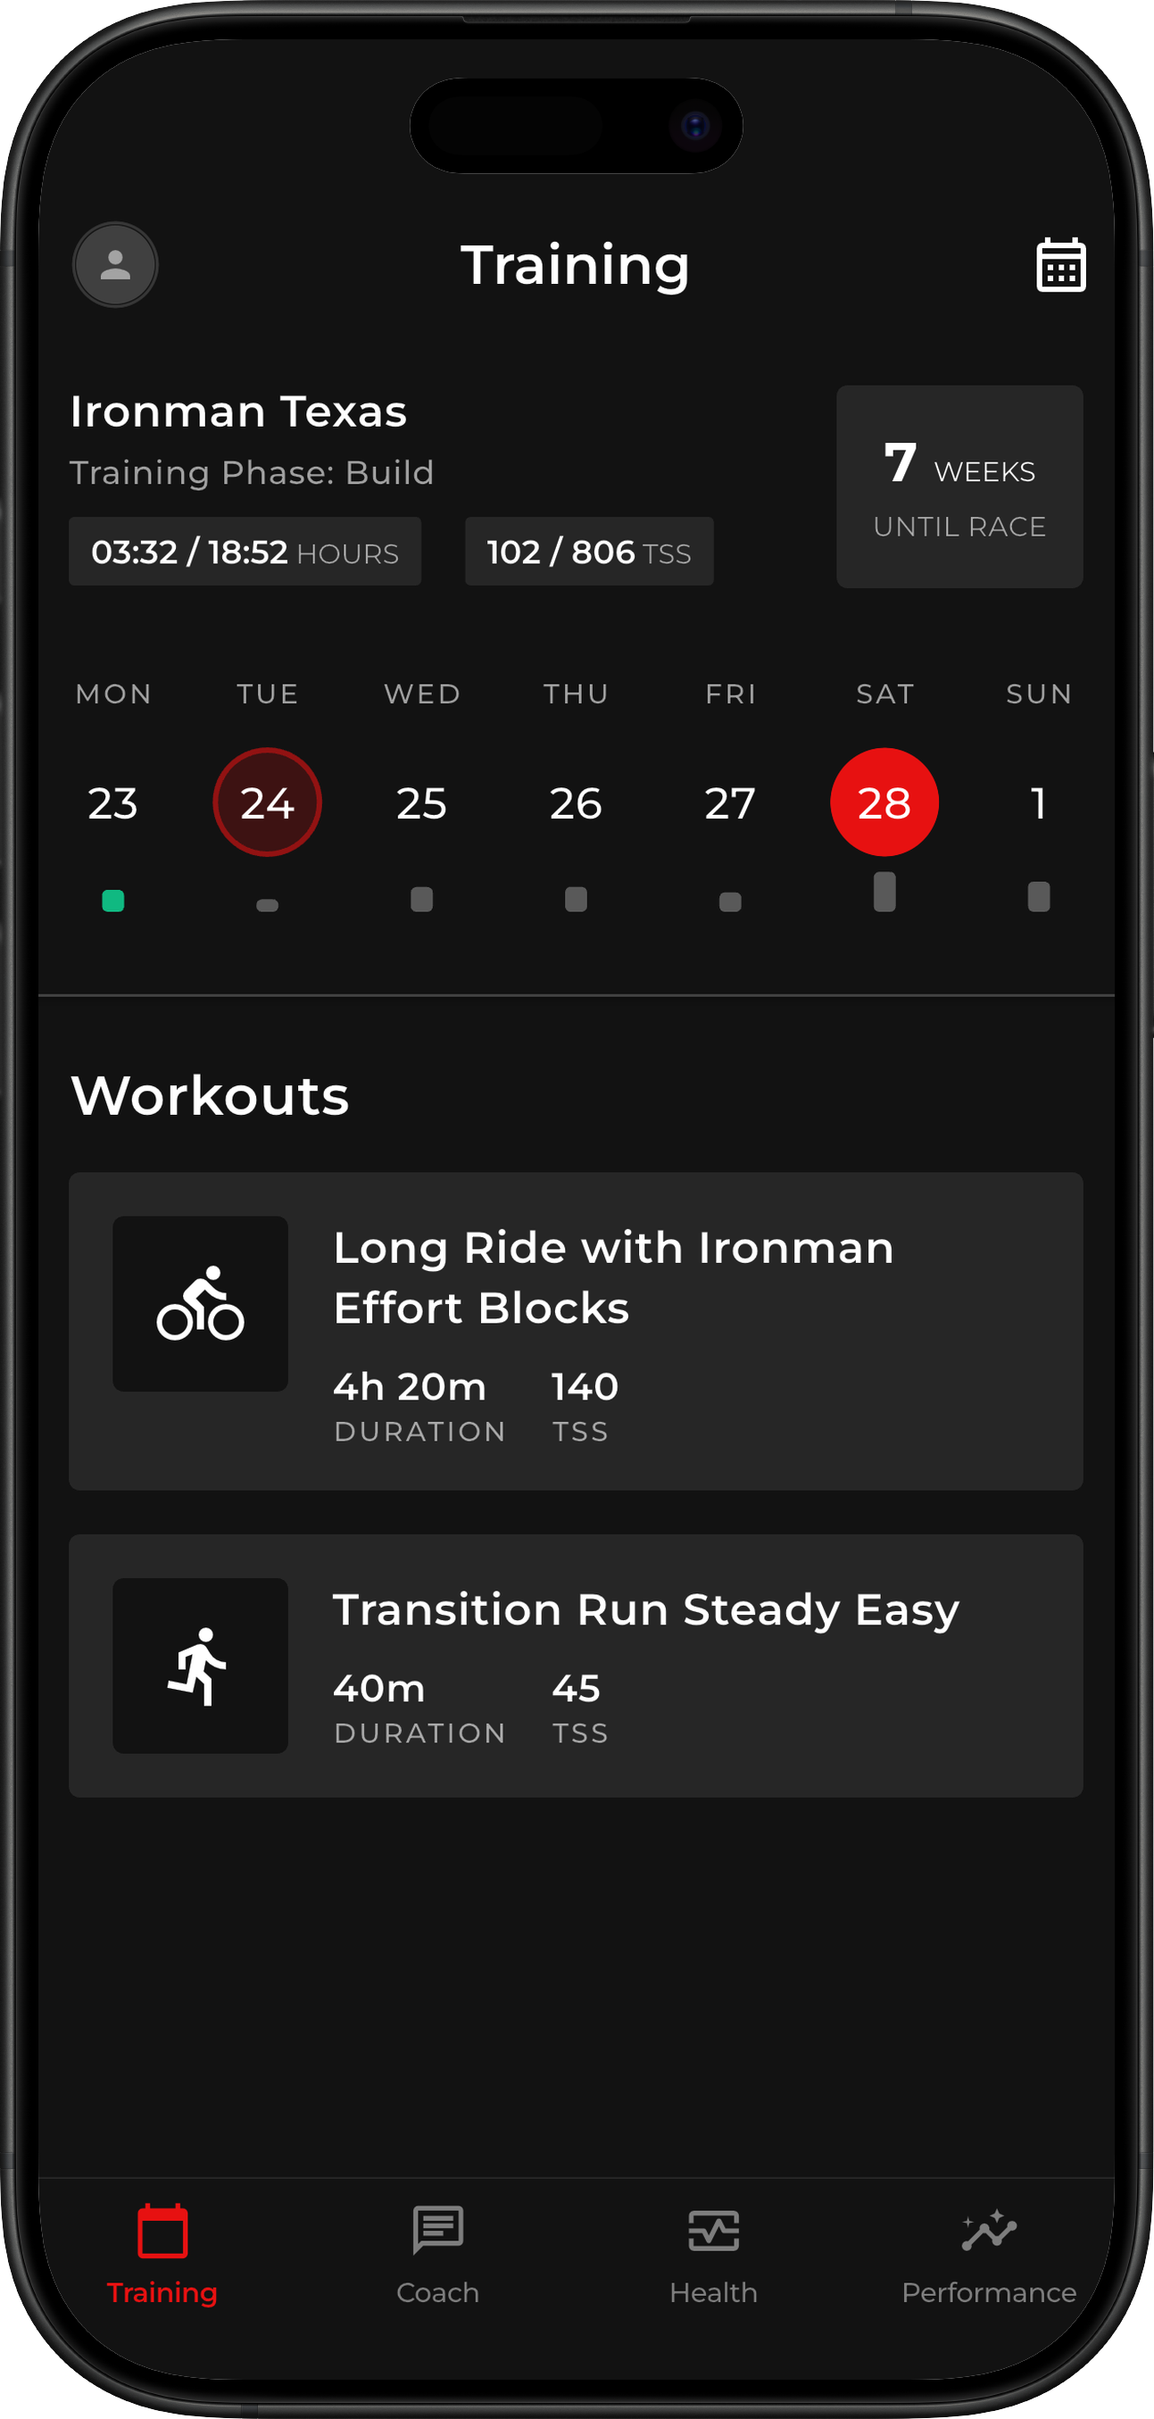The width and height of the screenshot is (1154, 2419).
Task: Select Monday the 23rd
Action: [112, 802]
